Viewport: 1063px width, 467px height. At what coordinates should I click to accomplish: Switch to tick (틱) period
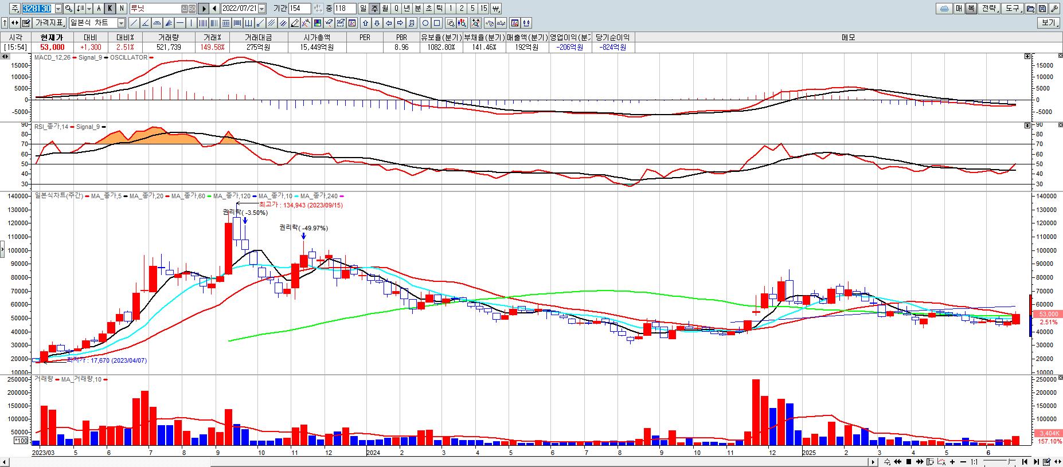[440, 9]
